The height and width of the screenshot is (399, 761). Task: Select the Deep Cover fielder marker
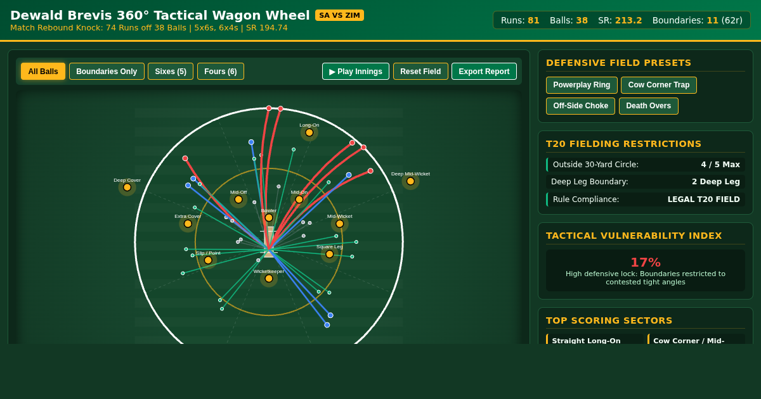point(127,187)
